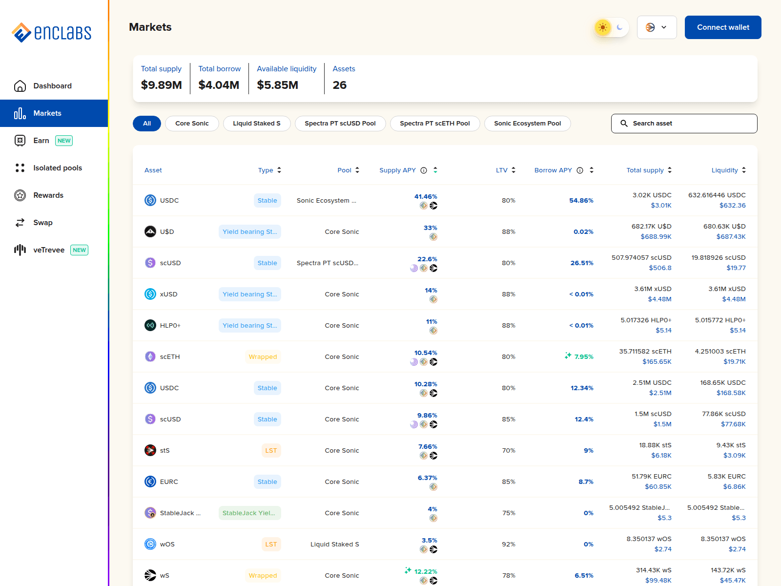Open the veTrevee page
The height and width of the screenshot is (586, 781).
click(x=54, y=250)
